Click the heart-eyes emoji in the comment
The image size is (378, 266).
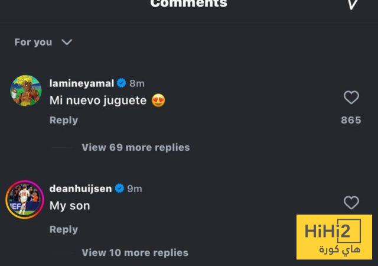(158, 100)
